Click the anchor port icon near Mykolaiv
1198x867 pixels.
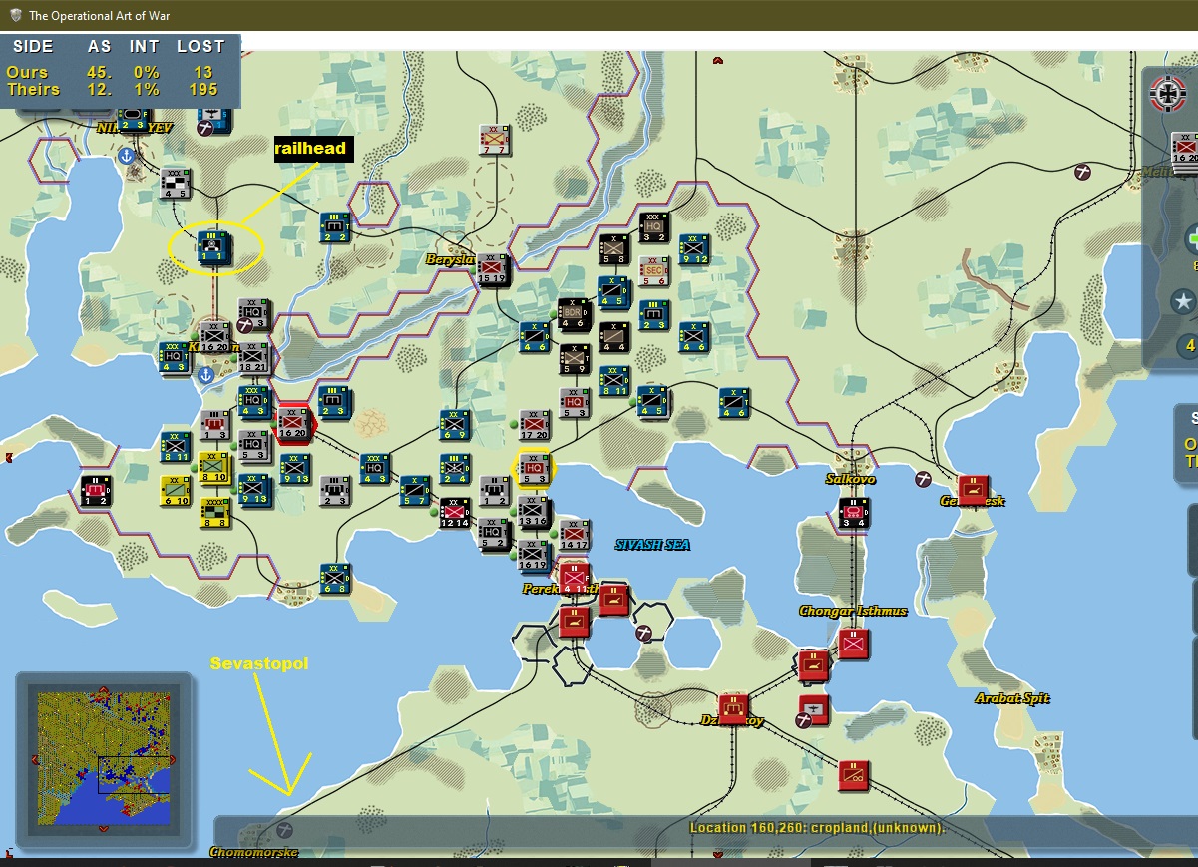(127, 157)
